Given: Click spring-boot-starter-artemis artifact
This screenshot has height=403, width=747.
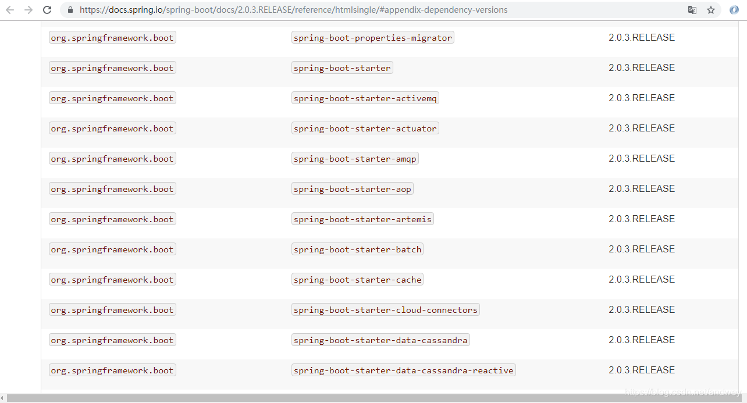Looking at the screenshot, I should (362, 219).
